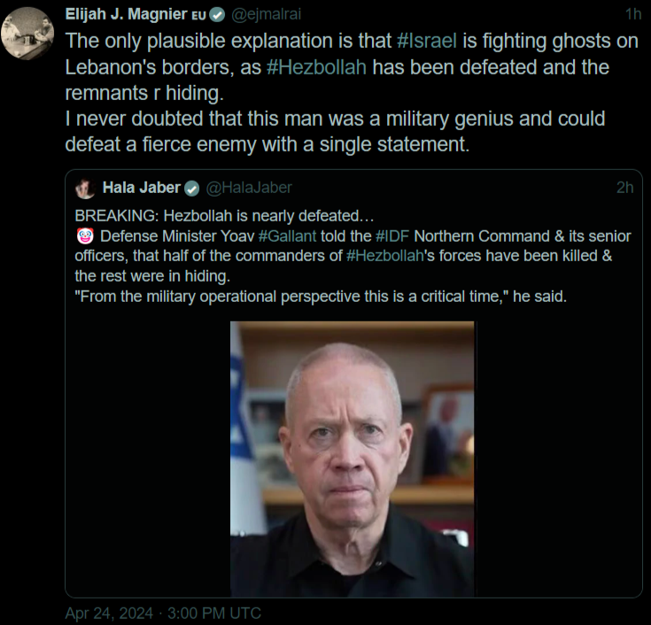Viewport: 651px width, 625px height.
Task: Enlarge the attached photo in quoted tweet
Action: pyautogui.click(x=353, y=459)
